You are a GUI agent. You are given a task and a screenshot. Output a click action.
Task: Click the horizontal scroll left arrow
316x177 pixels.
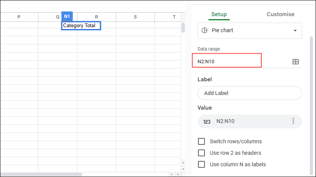point(172,174)
